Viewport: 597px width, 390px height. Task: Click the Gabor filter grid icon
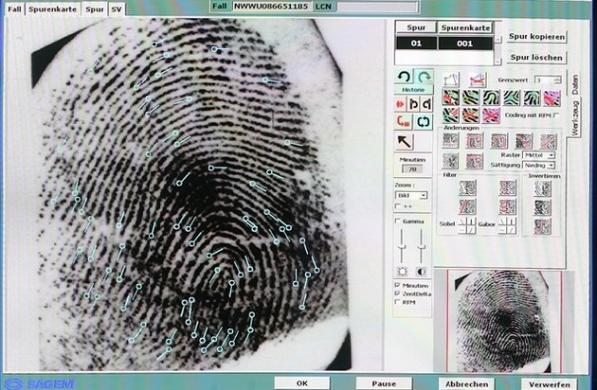(x=508, y=225)
